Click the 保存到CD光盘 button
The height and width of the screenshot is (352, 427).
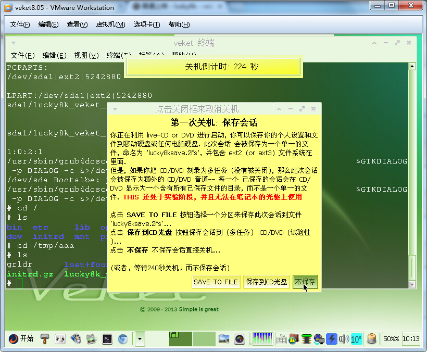(x=266, y=282)
